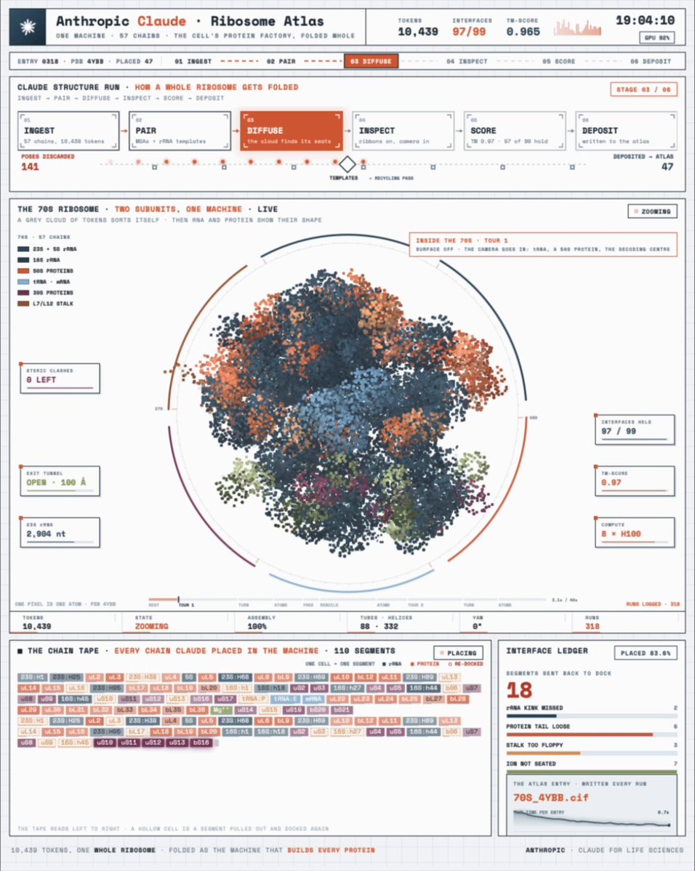Image resolution: width=695 pixels, height=871 pixels.
Task: Click the bS21 segment in the chain tape
Action: coord(342,710)
